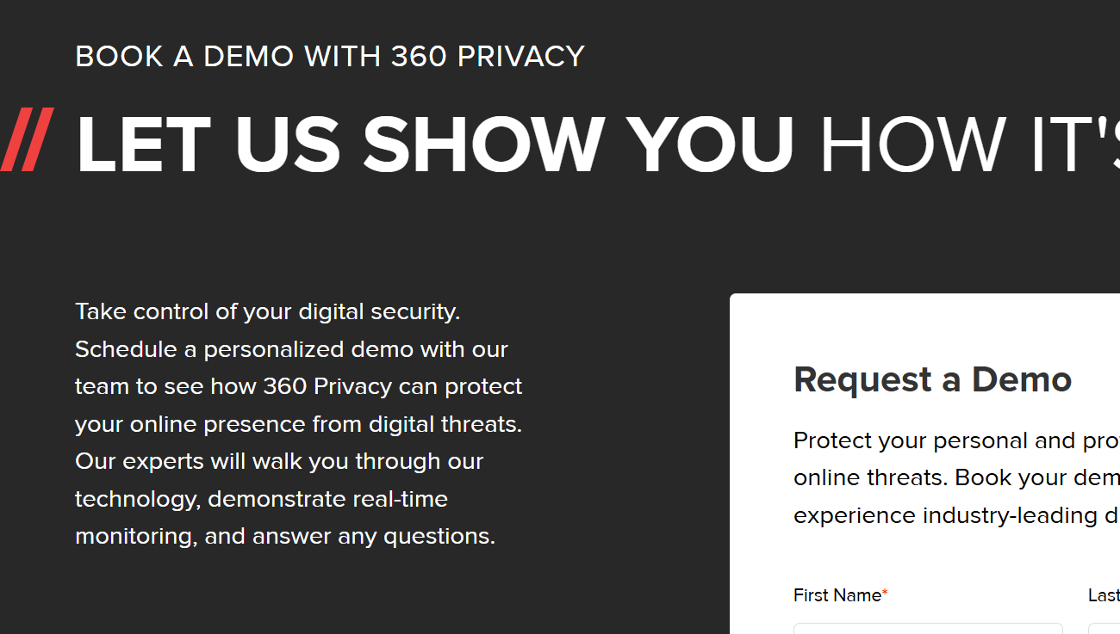
Task: Click the First Name field label
Action: click(837, 594)
